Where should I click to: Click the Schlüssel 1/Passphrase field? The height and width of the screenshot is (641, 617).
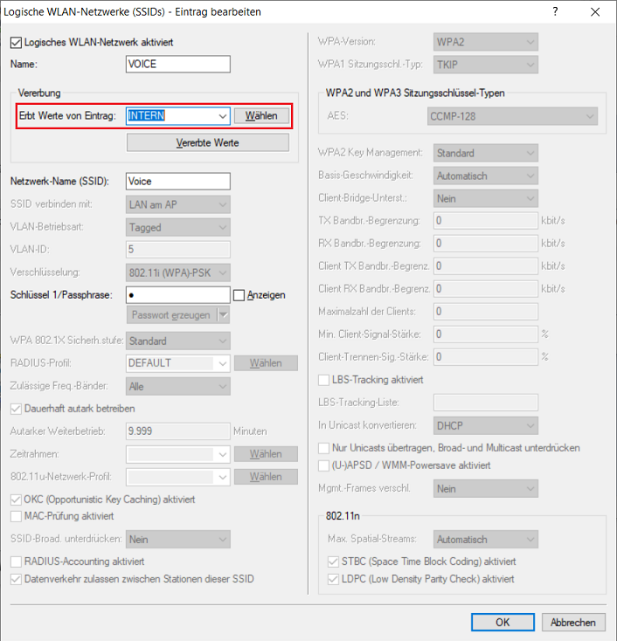[177, 295]
